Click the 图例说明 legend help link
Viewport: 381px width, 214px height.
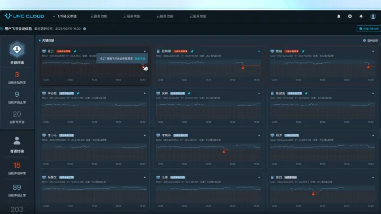[370, 41]
